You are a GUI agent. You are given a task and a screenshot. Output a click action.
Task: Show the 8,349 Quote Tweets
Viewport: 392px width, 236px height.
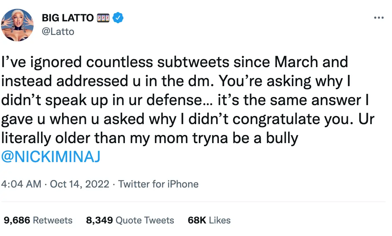click(x=130, y=220)
